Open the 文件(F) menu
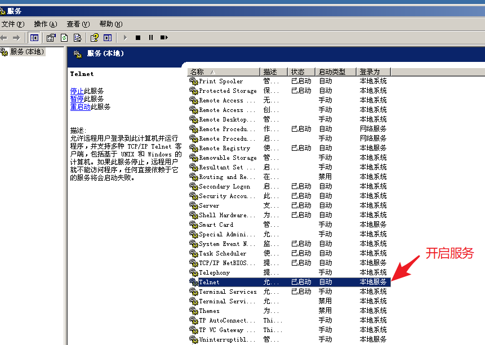The image size is (485, 345). tap(13, 24)
